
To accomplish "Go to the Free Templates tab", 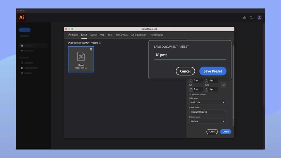I will coord(156,35).
